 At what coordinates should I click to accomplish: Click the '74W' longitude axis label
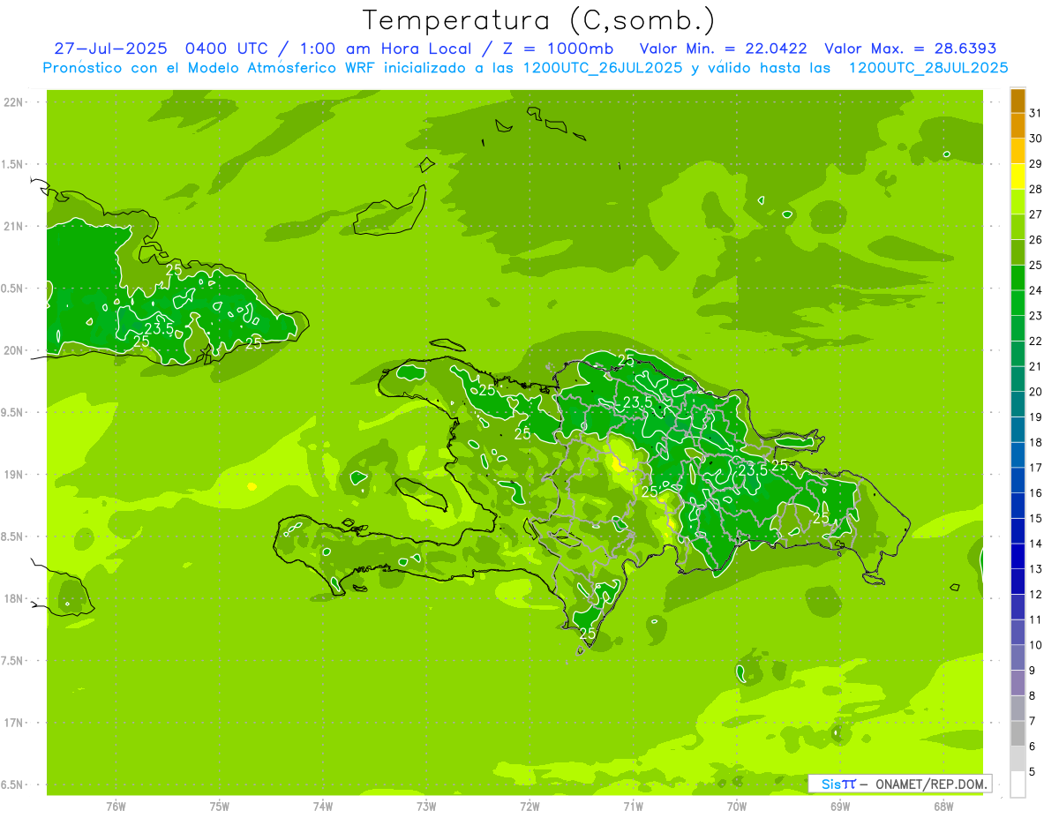coord(323,806)
